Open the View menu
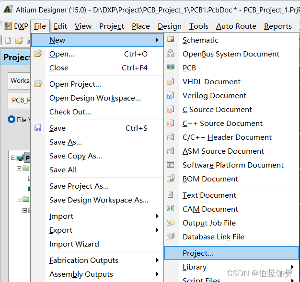Screen dimensions: 300x282 [83, 26]
